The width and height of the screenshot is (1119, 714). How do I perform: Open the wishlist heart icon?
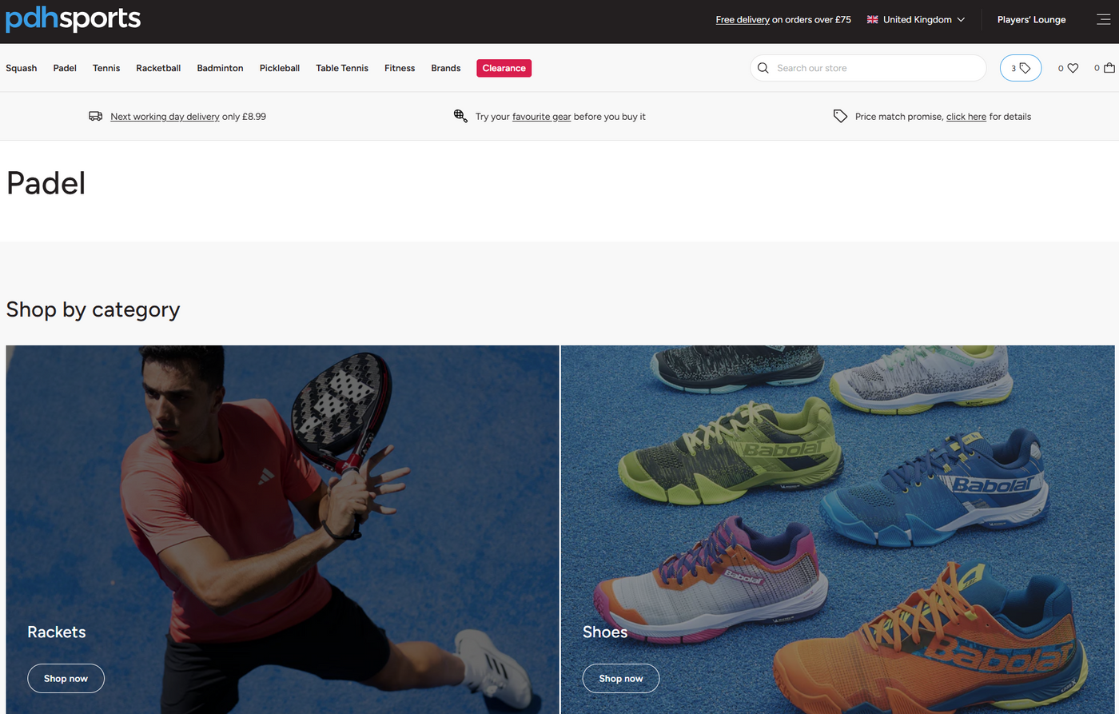(x=1073, y=68)
